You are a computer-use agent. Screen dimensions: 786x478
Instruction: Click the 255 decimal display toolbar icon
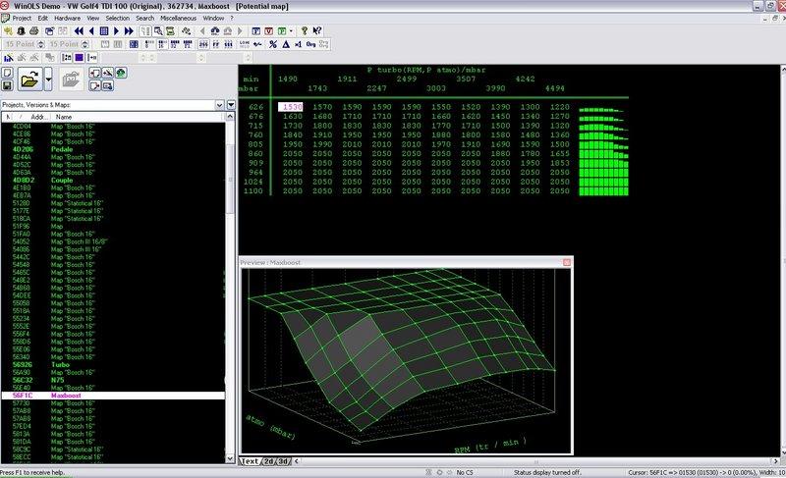tap(203, 44)
